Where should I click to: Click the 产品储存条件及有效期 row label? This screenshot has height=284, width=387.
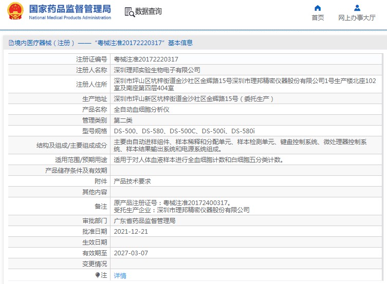[x=76, y=171]
